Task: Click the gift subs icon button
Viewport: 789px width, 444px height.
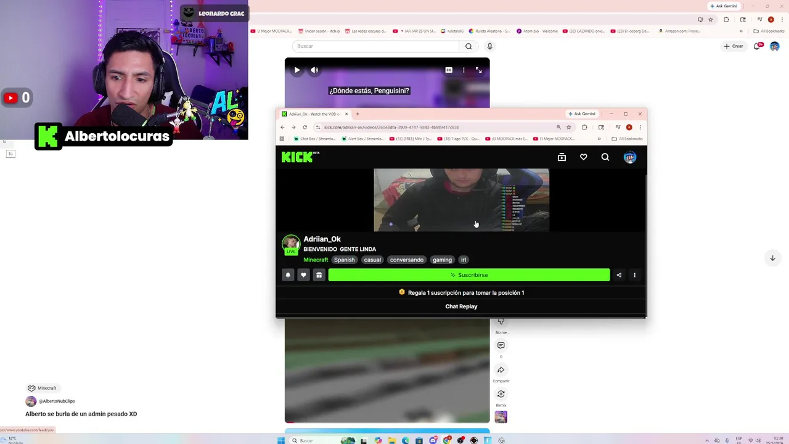Action: pos(319,275)
